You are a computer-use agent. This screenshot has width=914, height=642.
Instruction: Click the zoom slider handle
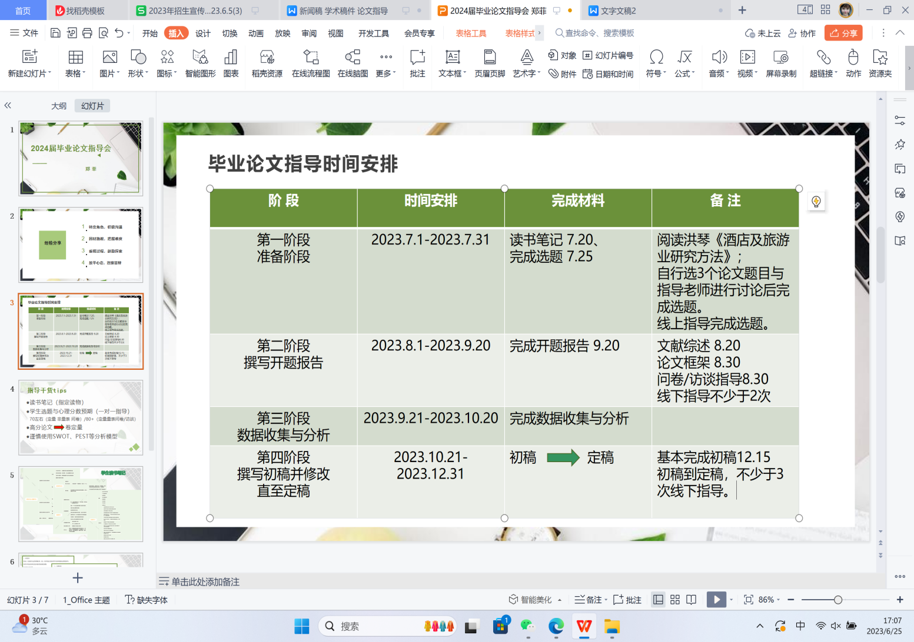pos(837,600)
